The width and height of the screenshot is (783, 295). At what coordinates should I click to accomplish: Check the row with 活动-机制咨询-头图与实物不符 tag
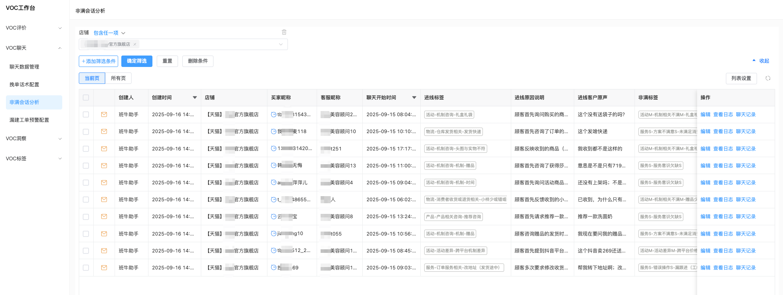(86, 149)
